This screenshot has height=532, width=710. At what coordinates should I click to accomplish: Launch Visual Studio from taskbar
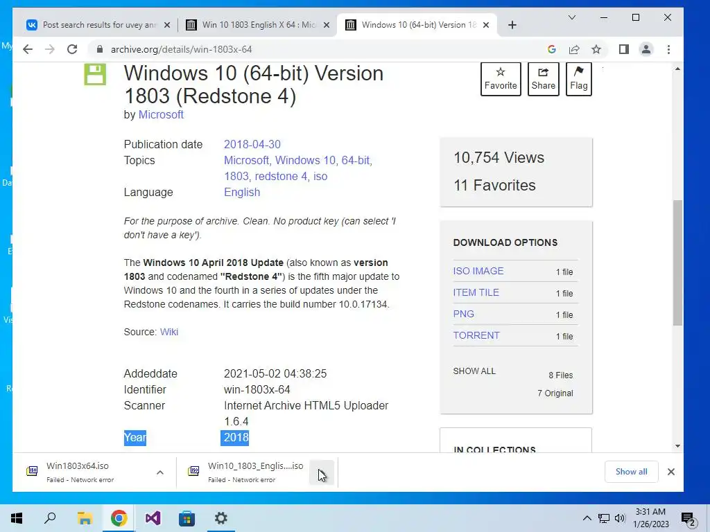point(153,518)
